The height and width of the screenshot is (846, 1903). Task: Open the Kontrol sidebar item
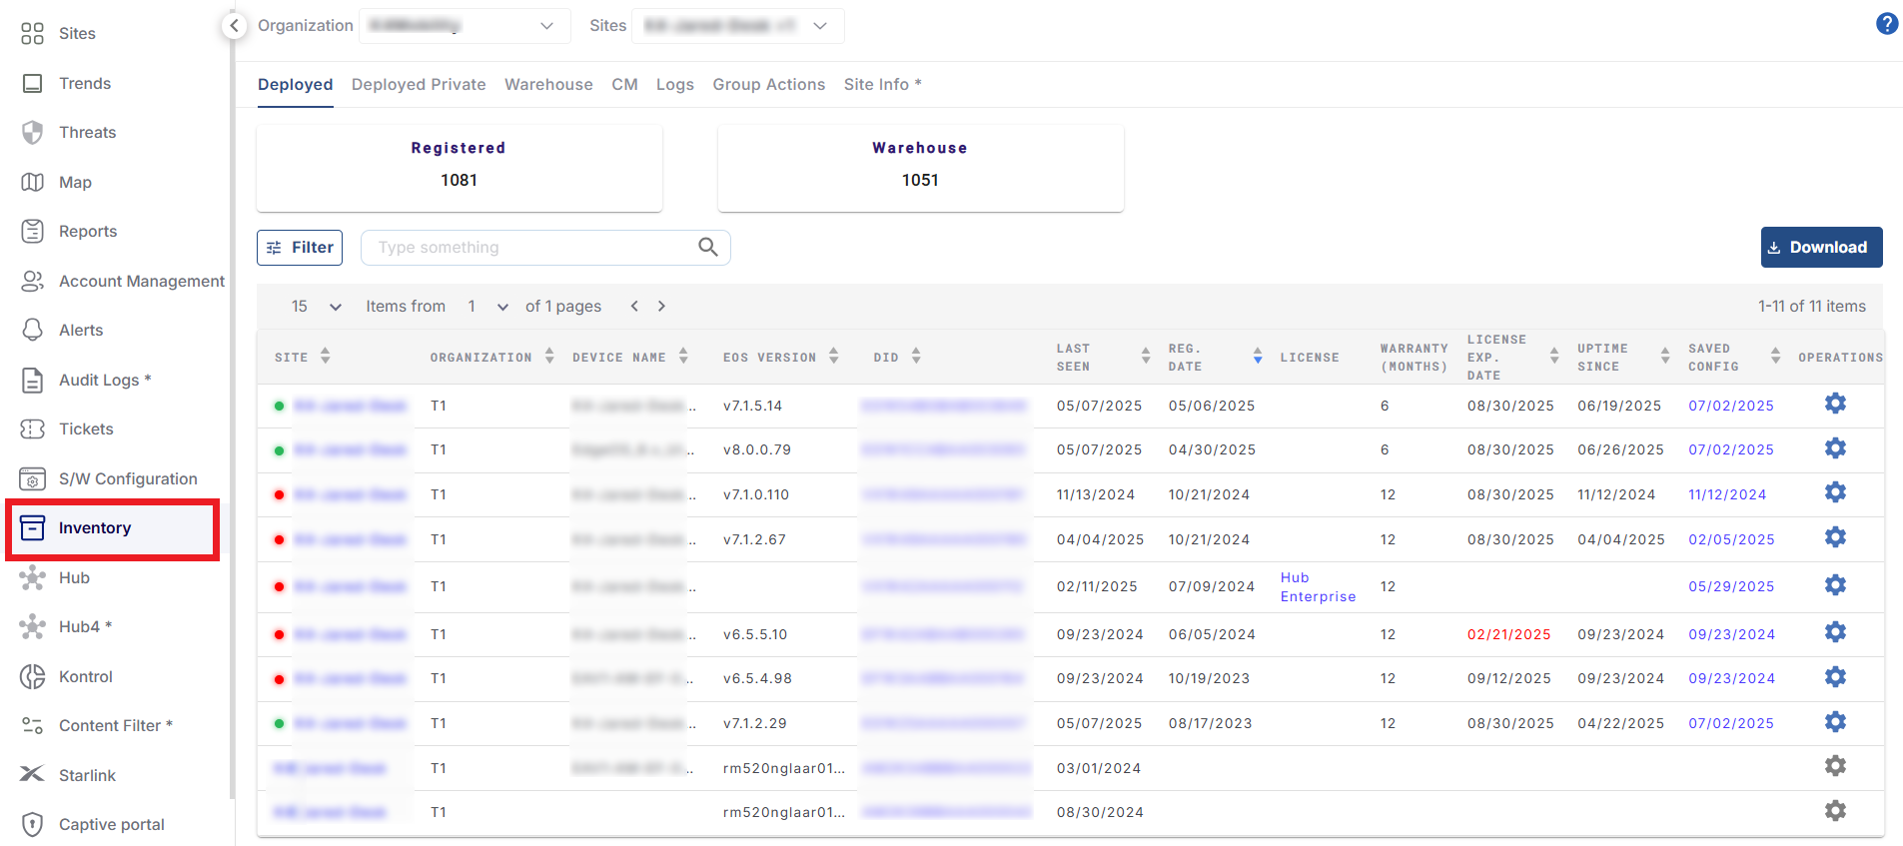pos(85,676)
